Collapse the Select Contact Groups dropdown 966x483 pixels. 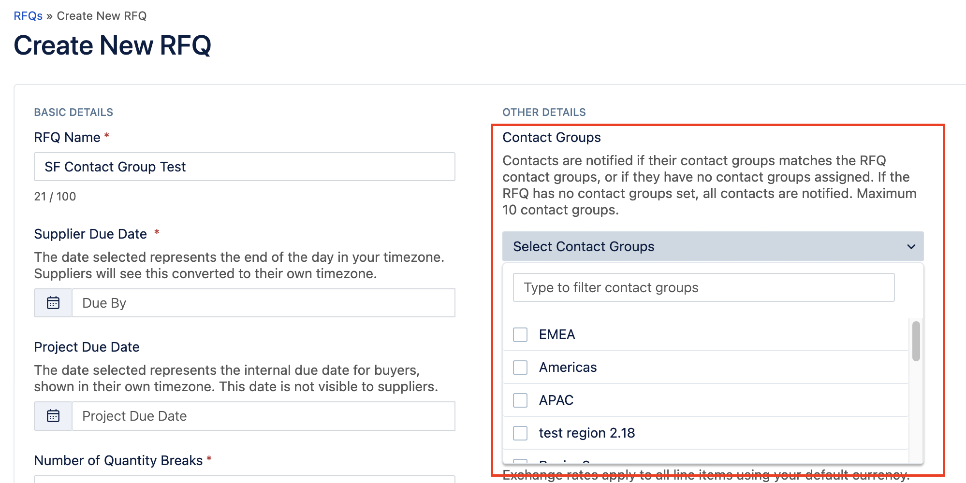click(713, 247)
